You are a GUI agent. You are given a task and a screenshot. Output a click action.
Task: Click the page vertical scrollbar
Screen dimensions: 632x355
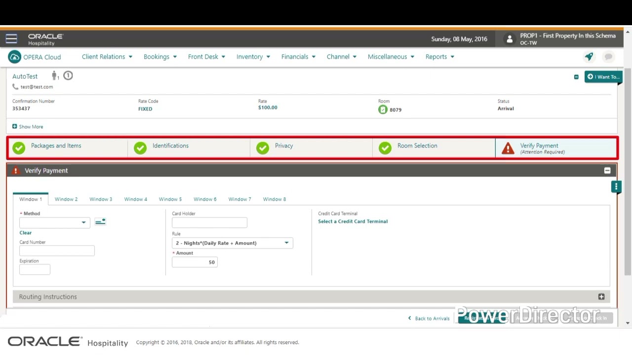tap(628, 173)
